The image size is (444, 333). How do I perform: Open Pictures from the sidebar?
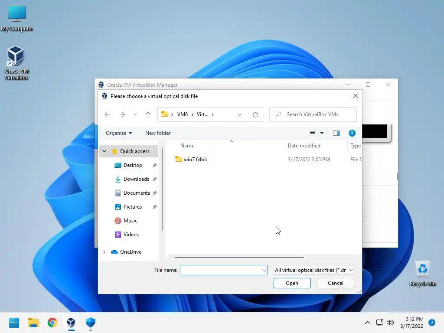click(132, 207)
